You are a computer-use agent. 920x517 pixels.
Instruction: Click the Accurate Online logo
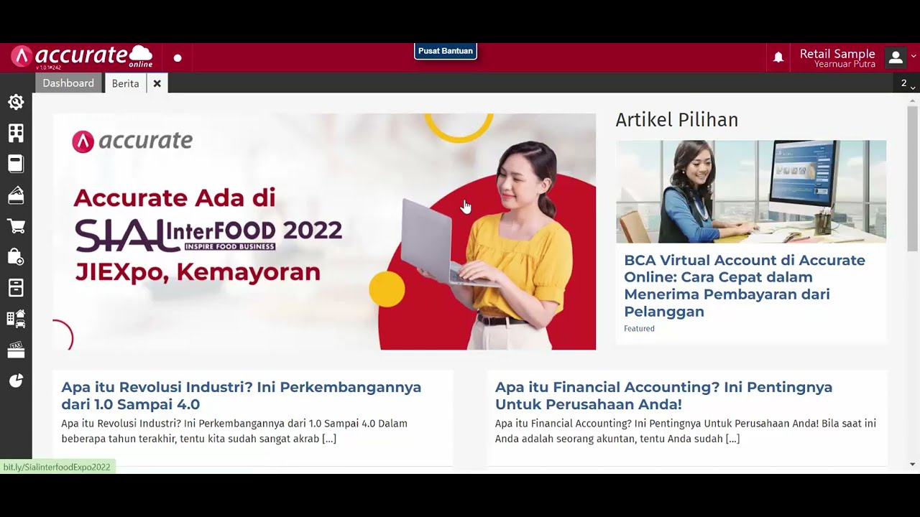point(82,57)
